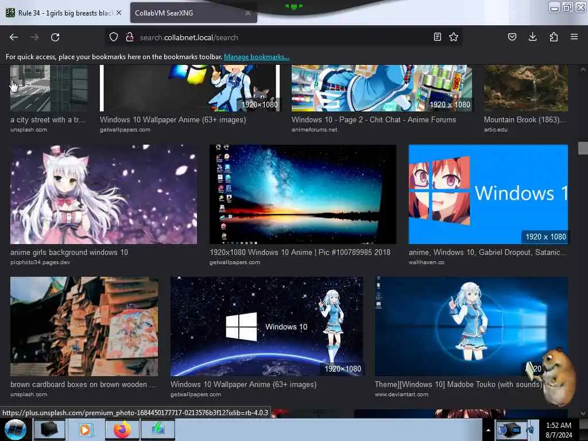Screen dimensions: 588x441
Task: Open the Chit Chat Anime Forums thumbnail
Action: [x=382, y=88]
